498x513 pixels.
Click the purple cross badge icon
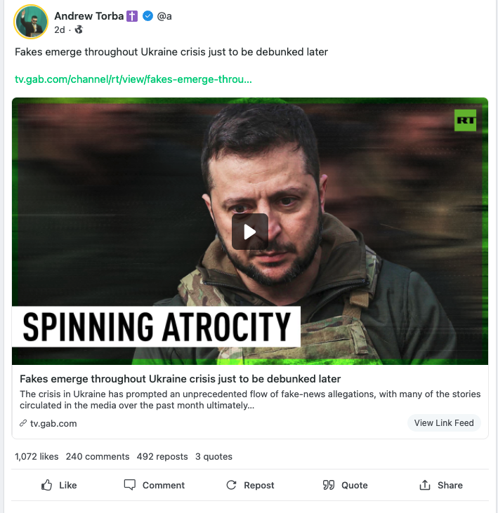133,16
